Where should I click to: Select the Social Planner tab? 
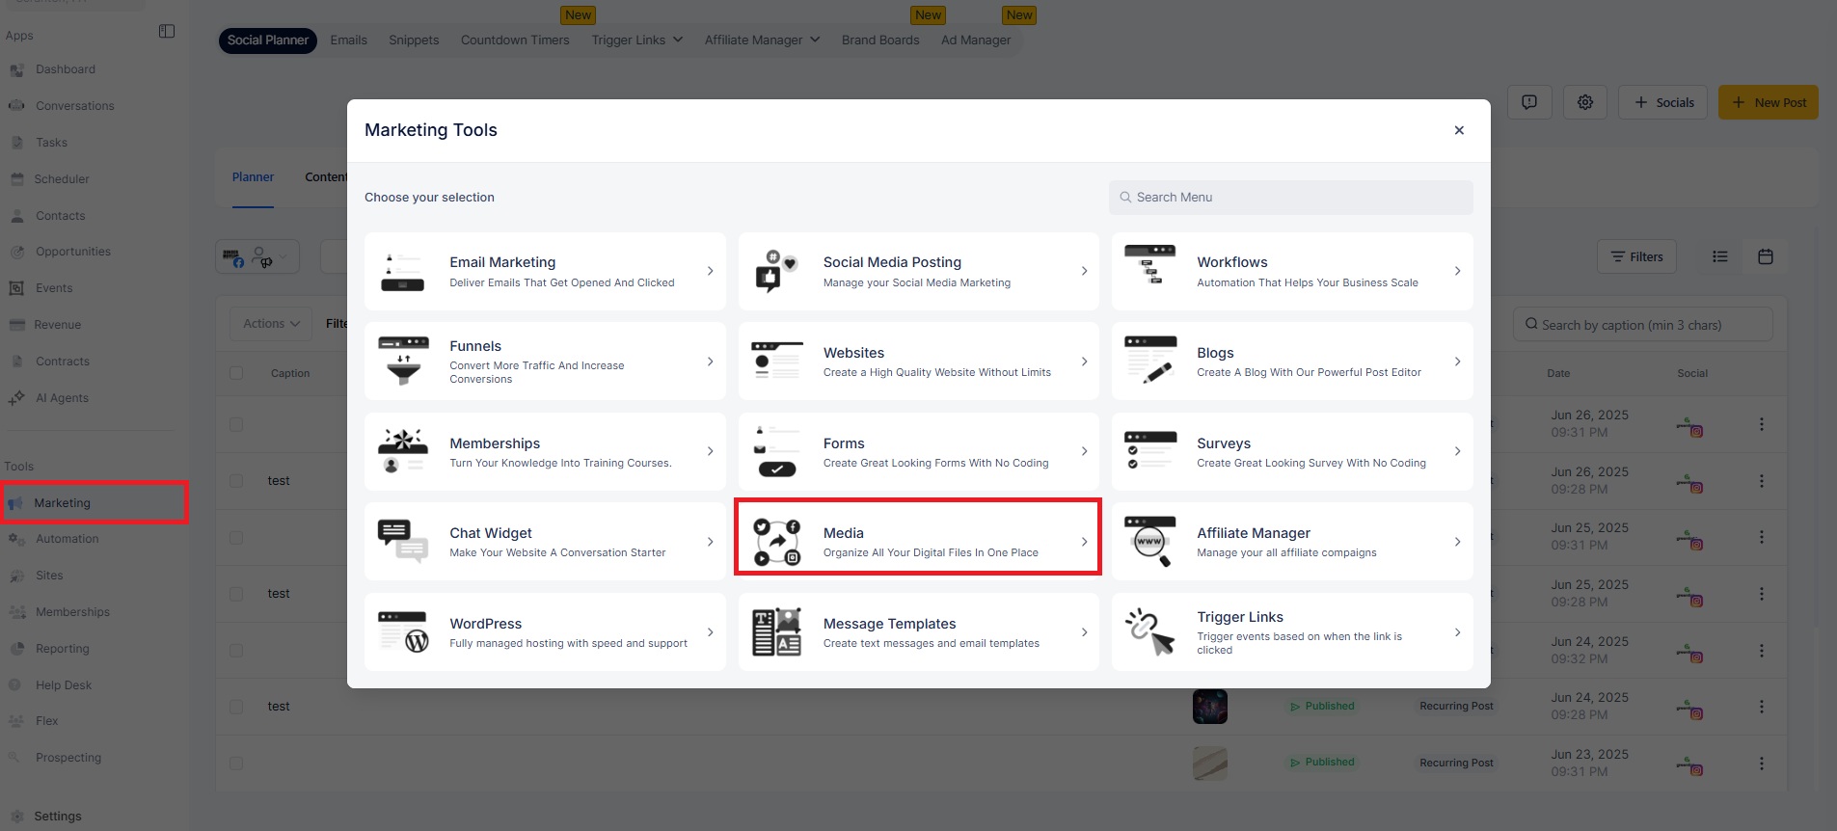(268, 40)
